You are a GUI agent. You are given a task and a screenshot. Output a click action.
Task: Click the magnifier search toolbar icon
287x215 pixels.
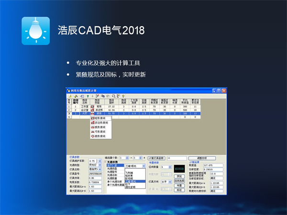(114, 96)
